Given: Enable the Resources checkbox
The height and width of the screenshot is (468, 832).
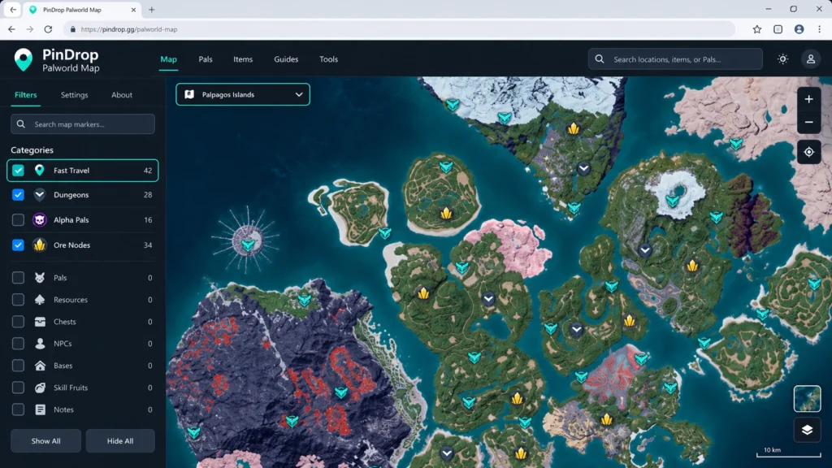Looking at the screenshot, I should 18,300.
